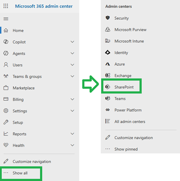This screenshot has height=181, width=180.
Task: Expand the Copilot section chevron
Action: tap(72, 42)
